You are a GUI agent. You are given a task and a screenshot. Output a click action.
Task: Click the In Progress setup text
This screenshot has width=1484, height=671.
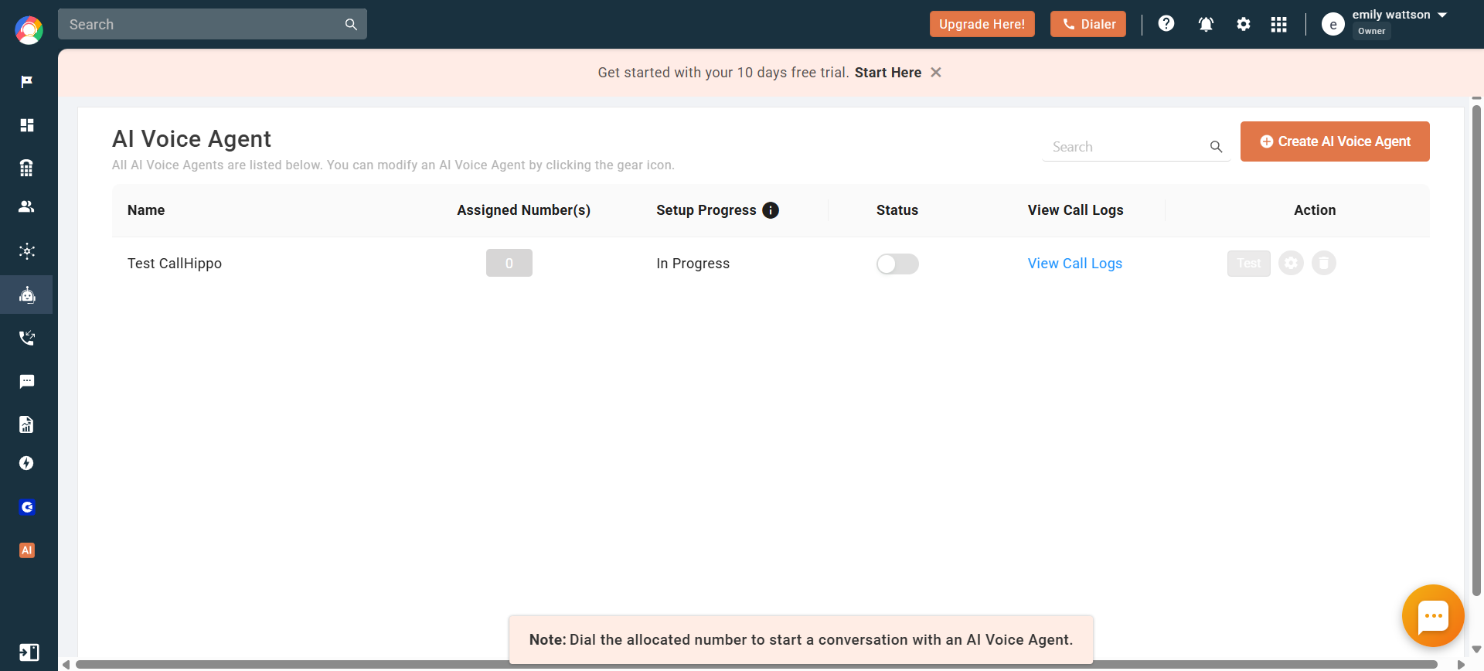693,264
